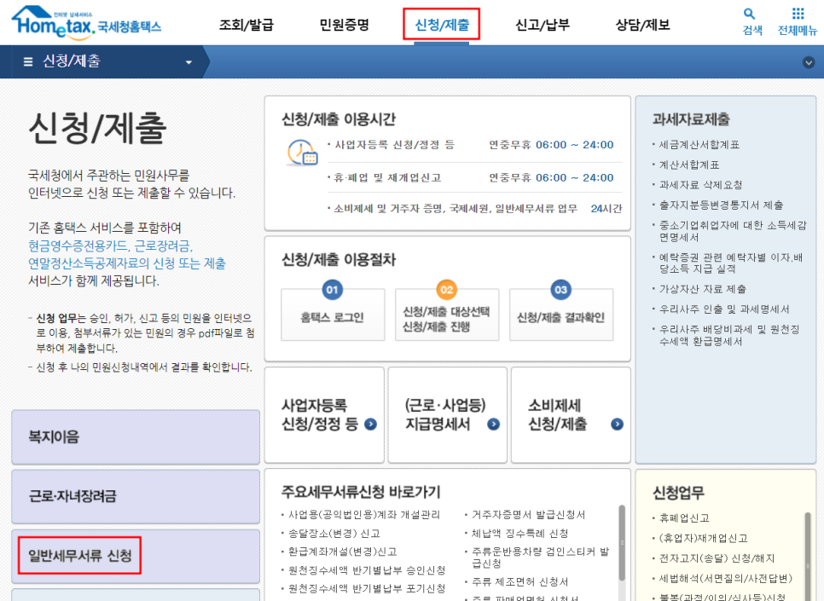Click arrow icon on 소비세제 신청/제출 card
Viewport: 824px width, 601px height.
click(x=617, y=424)
